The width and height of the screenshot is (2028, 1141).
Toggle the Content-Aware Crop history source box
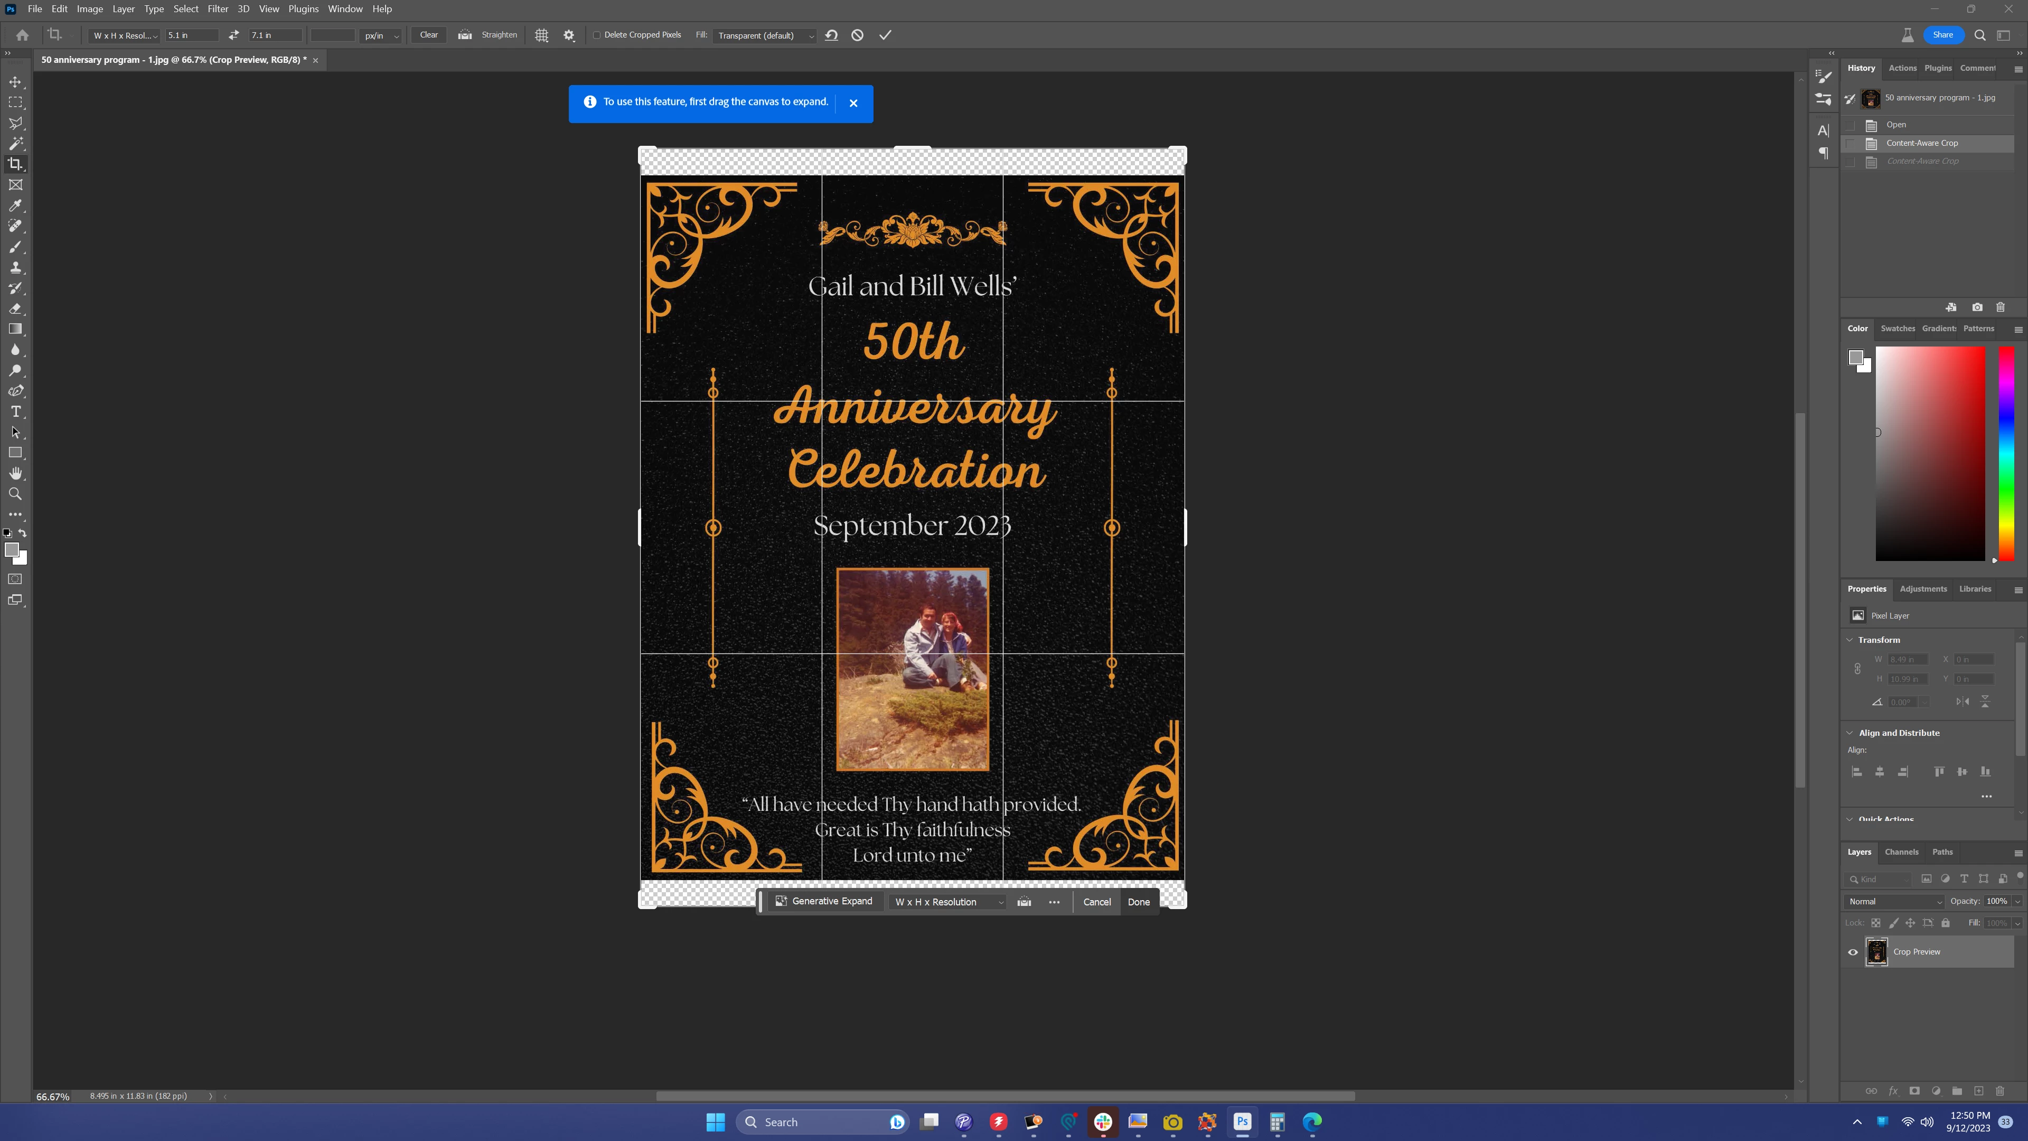pyautogui.click(x=1850, y=143)
